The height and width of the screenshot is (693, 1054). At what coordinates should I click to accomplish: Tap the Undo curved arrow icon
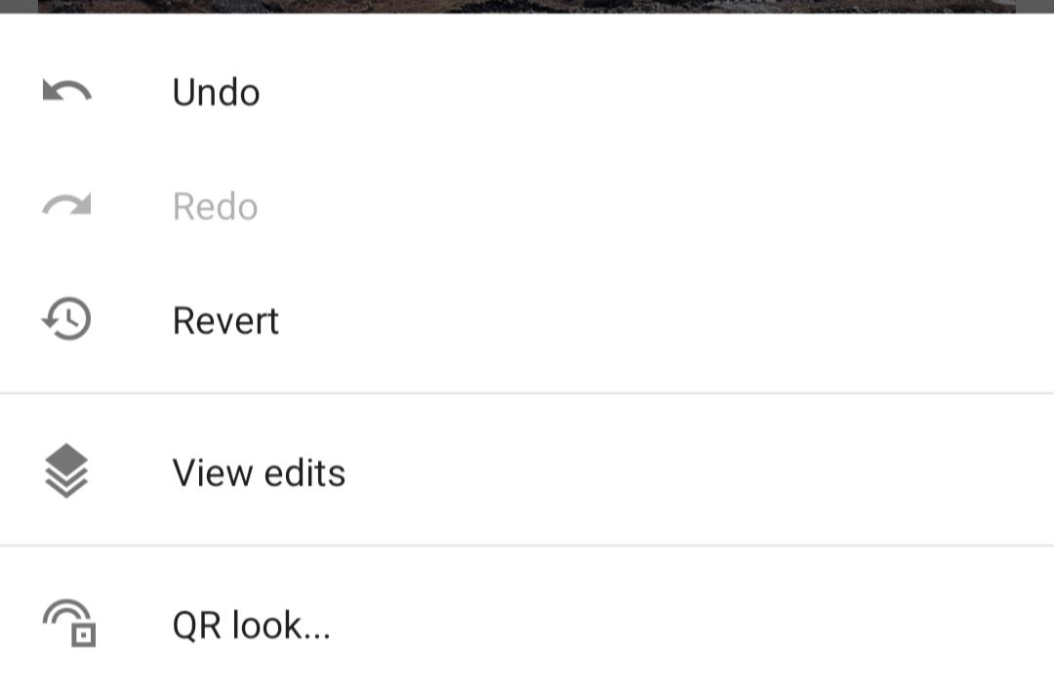pos(66,91)
